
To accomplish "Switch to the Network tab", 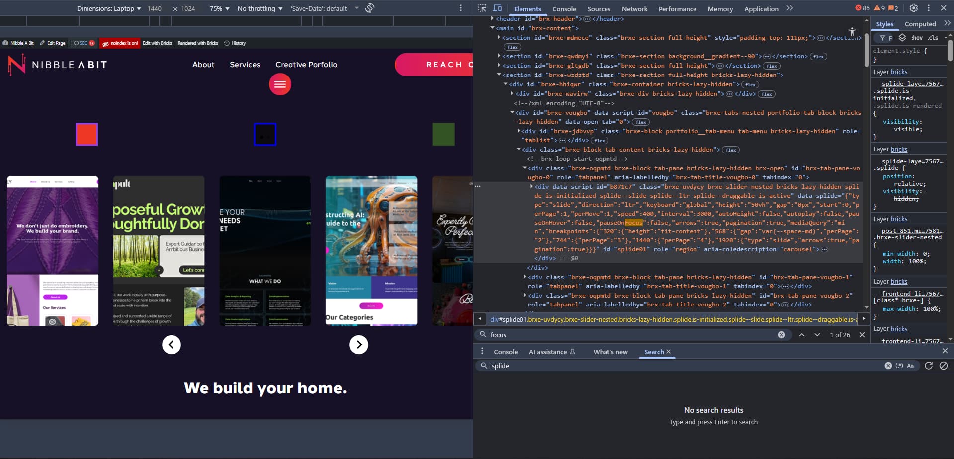I will point(634,9).
